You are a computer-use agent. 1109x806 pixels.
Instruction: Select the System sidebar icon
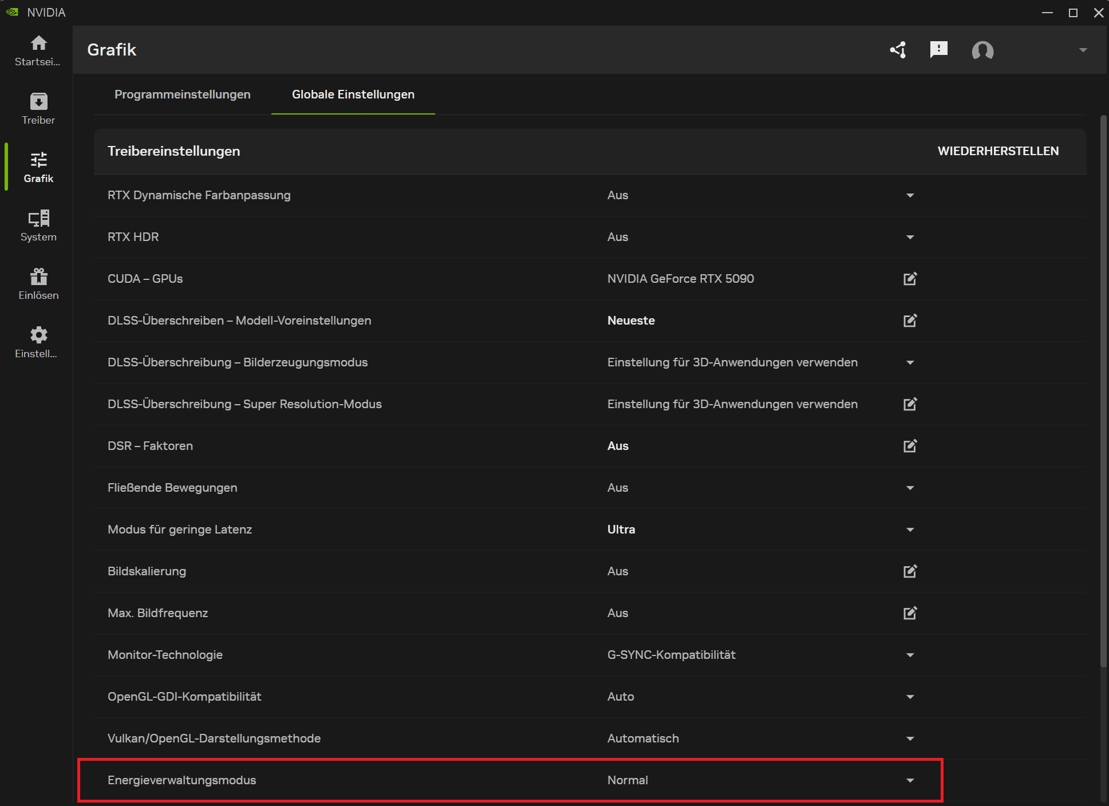click(x=38, y=225)
